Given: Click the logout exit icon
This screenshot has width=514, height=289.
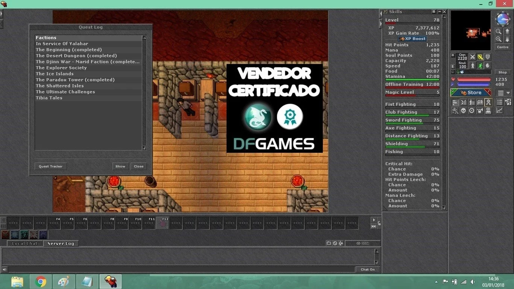Looking at the screenshot, I should click(x=508, y=102).
